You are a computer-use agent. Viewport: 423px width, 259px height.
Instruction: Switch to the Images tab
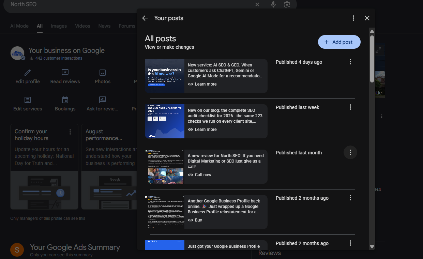[x=59, y=26]
